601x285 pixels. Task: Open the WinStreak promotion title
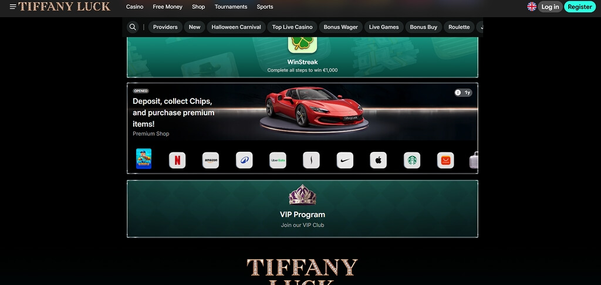(x=302, y=62)
